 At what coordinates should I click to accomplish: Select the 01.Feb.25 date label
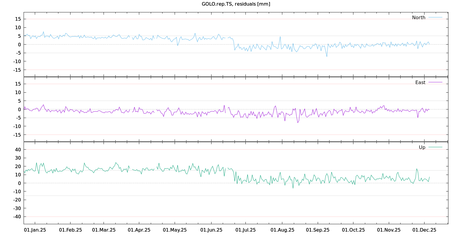(71, 230)
